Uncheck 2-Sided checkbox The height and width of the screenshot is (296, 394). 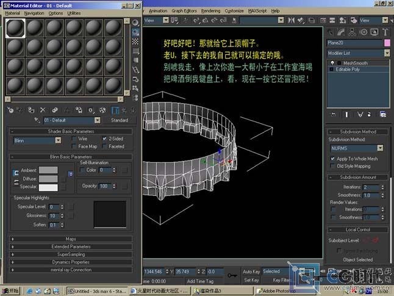104,139
